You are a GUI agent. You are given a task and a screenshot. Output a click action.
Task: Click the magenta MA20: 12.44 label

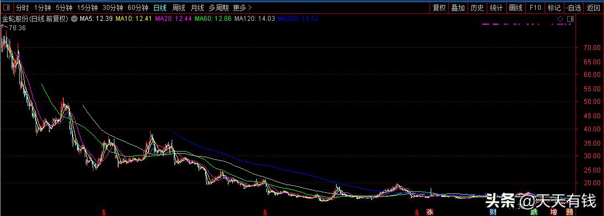point(173,19)
